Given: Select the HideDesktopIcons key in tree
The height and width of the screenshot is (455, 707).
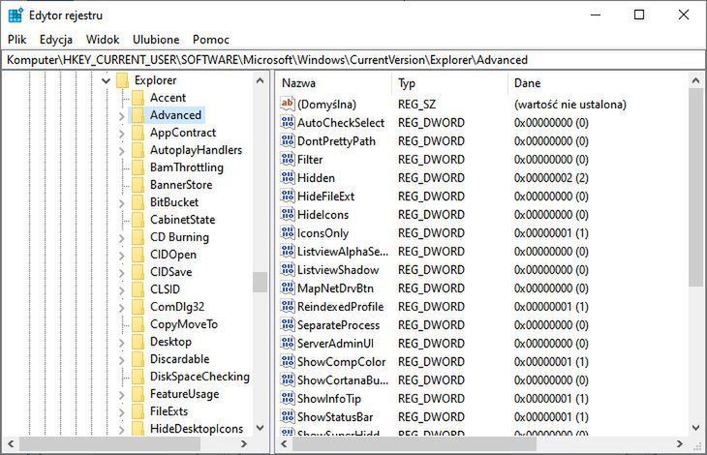Looking at the screenshot, I should pyautogui.click(x=197, y=429).
